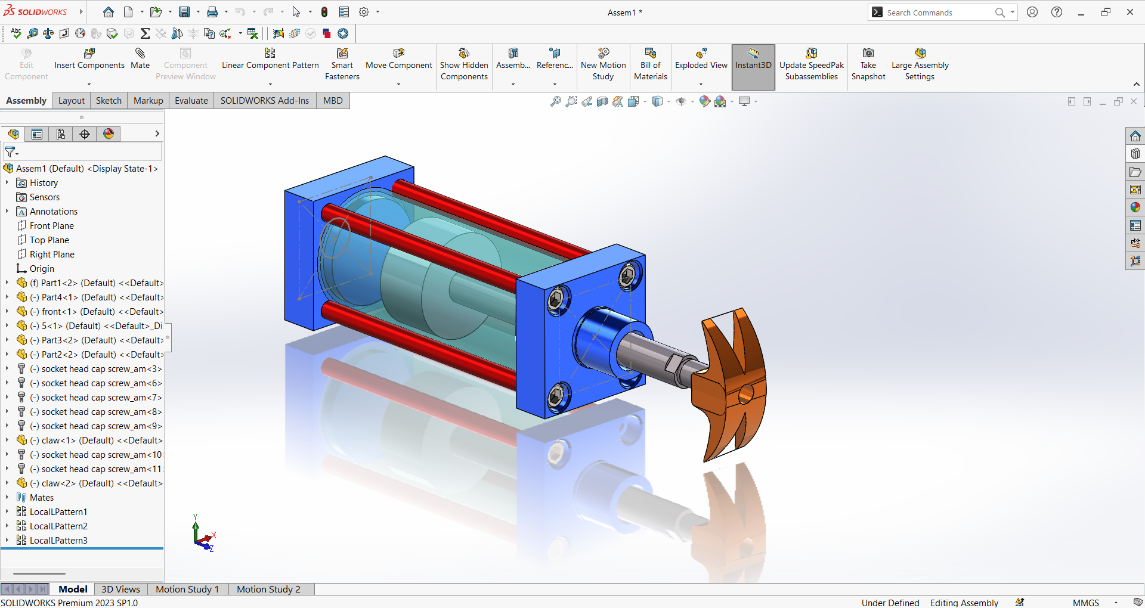Switch to MBD tab
Screen dimensions: 1145x608
[333, 101]
